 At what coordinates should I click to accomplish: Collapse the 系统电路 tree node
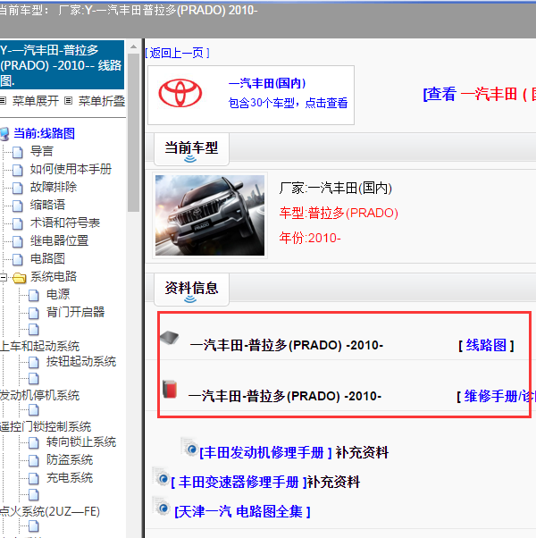(x=3, y=278)
